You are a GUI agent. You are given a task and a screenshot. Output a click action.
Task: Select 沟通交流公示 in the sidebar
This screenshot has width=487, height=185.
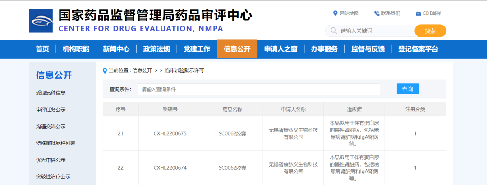point(51,127)
